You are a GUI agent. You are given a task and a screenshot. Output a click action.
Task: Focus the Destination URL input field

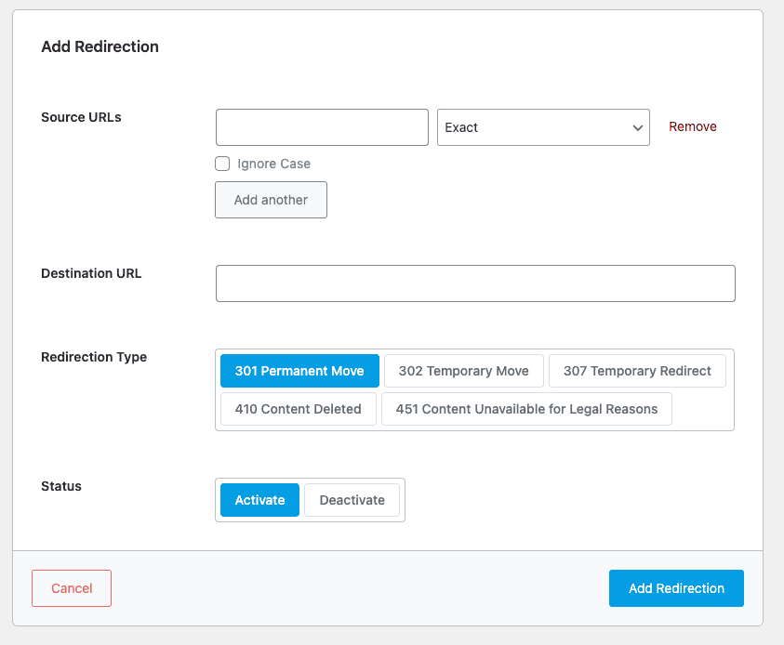coord(475,283)
